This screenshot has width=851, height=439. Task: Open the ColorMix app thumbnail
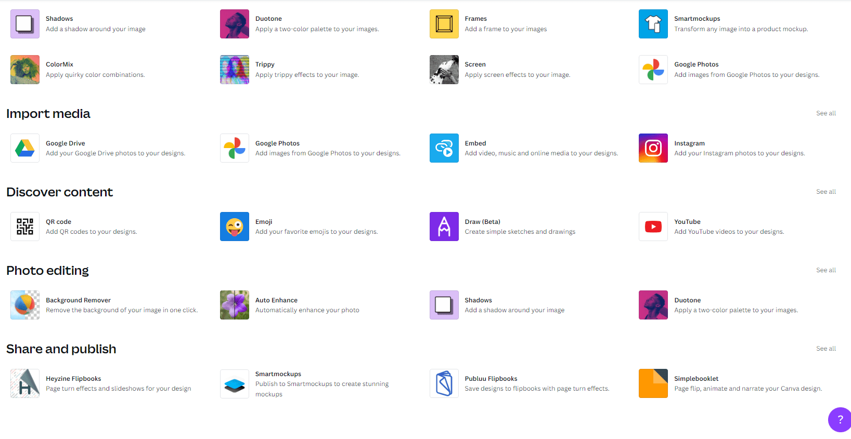[25, 70]
